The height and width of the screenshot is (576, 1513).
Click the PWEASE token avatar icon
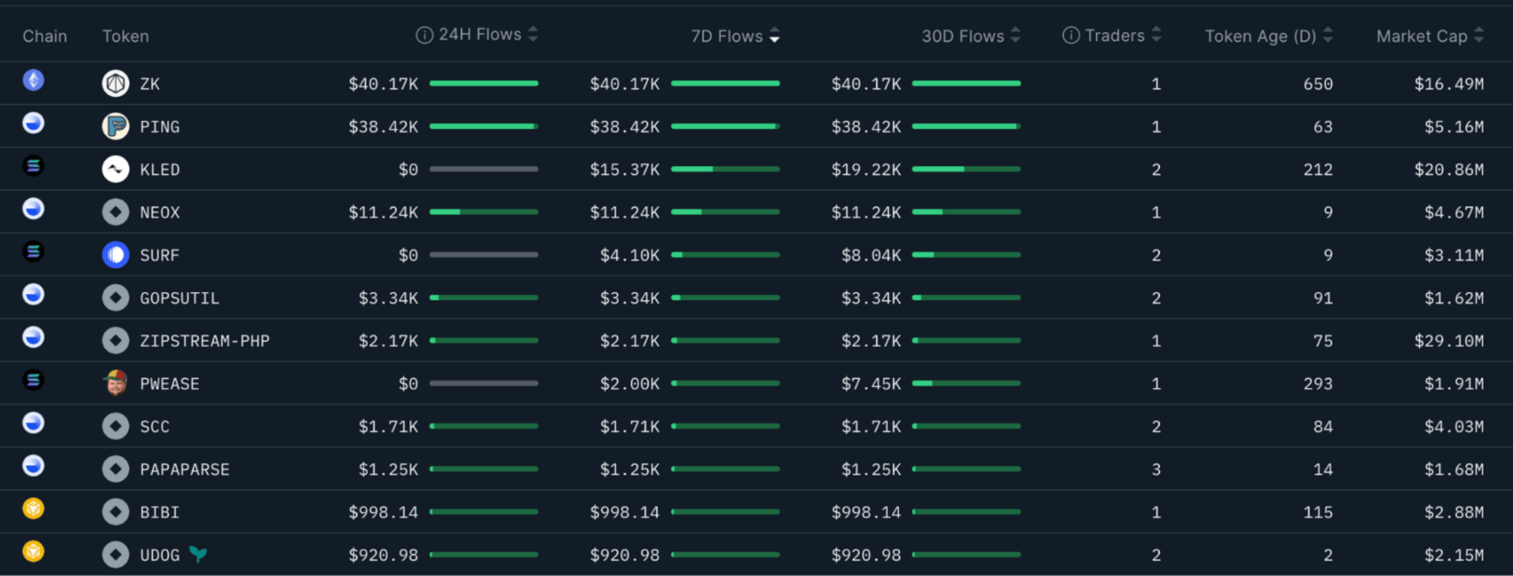[115, 383]
